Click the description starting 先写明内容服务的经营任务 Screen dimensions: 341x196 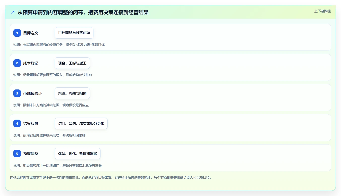pos(59,45)
